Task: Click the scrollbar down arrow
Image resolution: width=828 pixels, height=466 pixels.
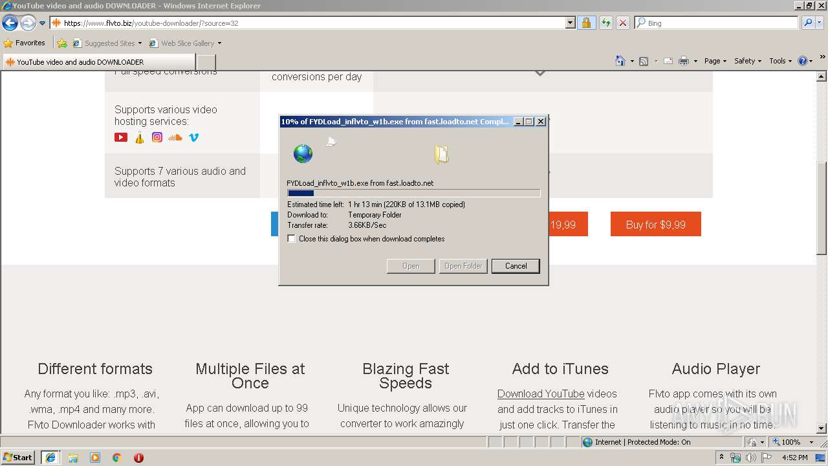Action: coord(822,428)
